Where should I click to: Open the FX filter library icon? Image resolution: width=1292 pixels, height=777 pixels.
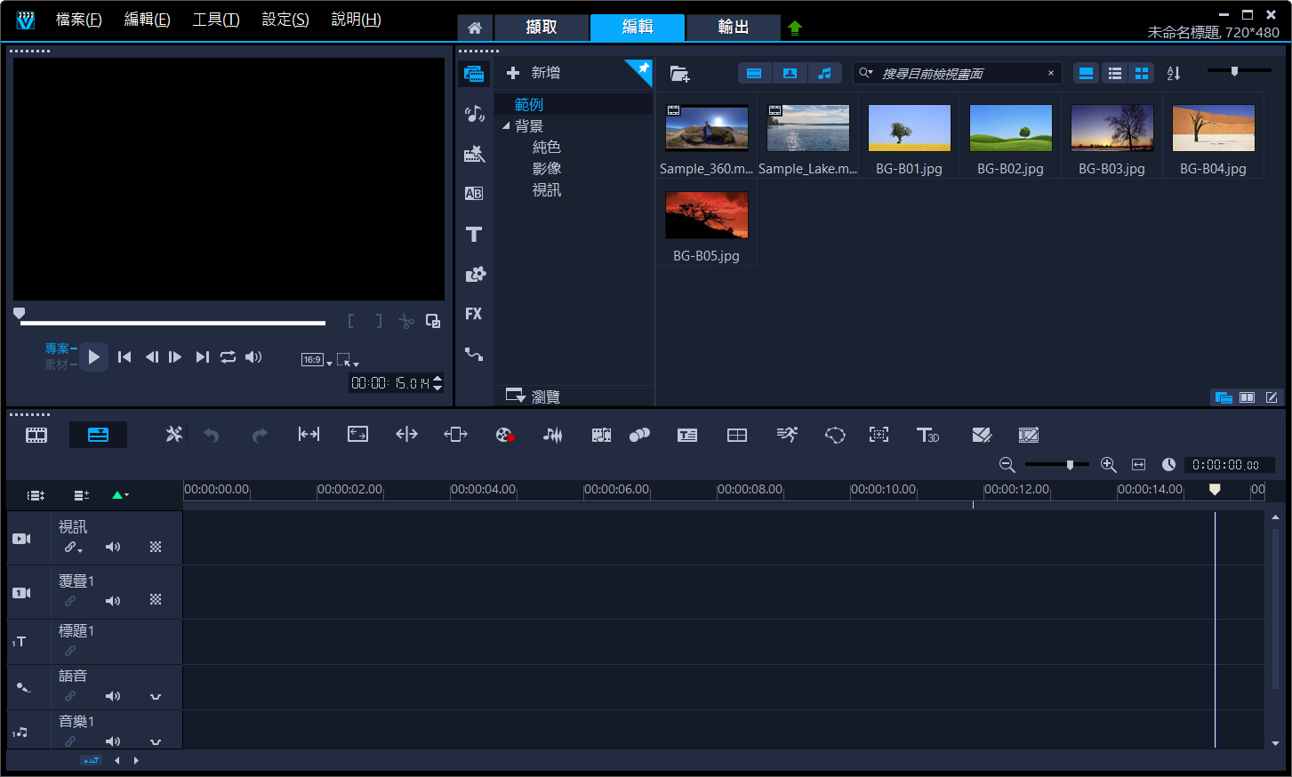coord(474,314)
